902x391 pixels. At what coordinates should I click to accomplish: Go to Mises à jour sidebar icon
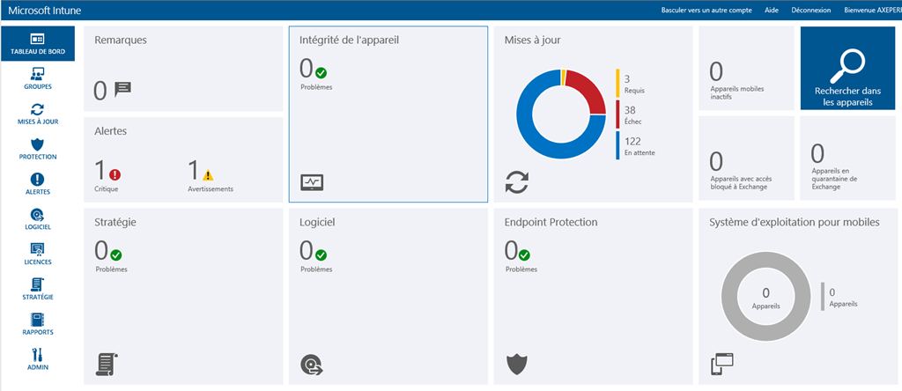[x=37, y=109]
